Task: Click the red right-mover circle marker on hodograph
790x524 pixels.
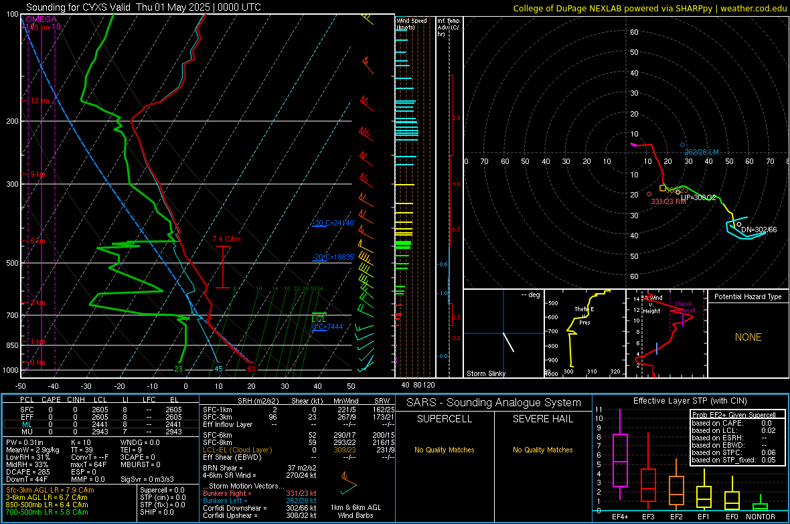Action: [649, 194]
